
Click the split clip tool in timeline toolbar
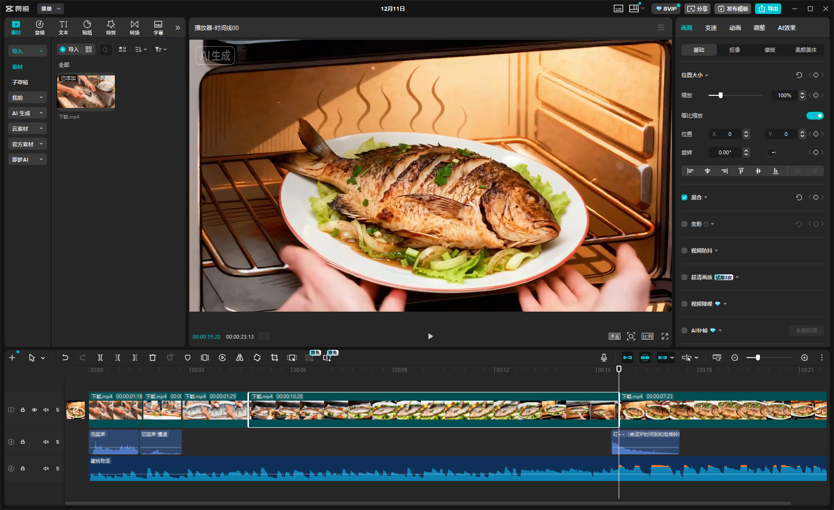[100, 358]
